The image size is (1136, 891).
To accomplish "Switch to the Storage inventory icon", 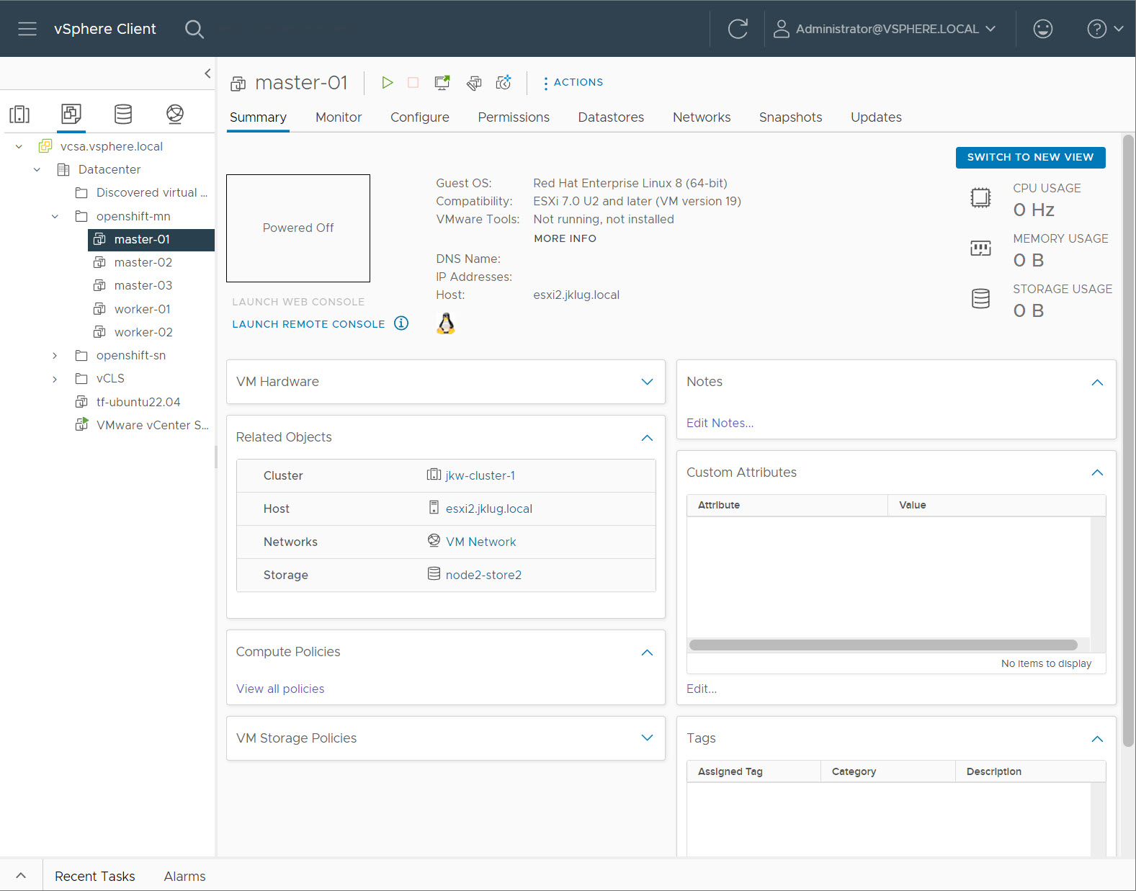I will pos(123,114).
